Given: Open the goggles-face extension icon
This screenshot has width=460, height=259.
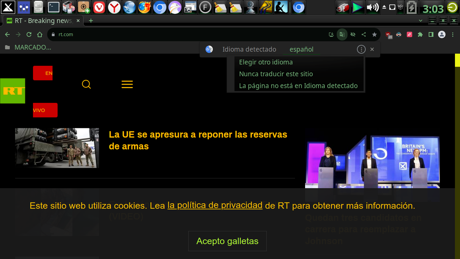Looking at the screenshot, I should [x=399, y=35].
